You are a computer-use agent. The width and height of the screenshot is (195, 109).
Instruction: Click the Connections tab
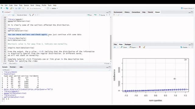coord(136,12)
